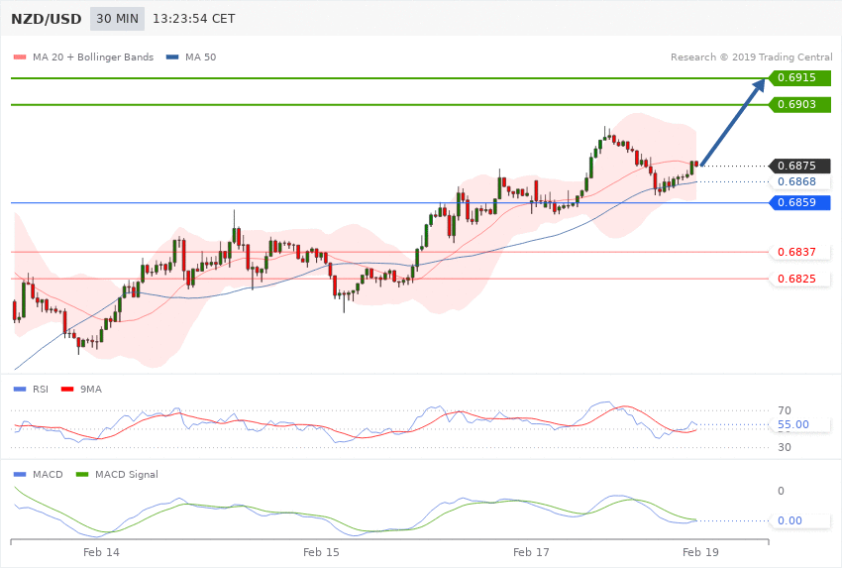Click the pink MA 20 Bollinger legend swatch

point(20,57)
